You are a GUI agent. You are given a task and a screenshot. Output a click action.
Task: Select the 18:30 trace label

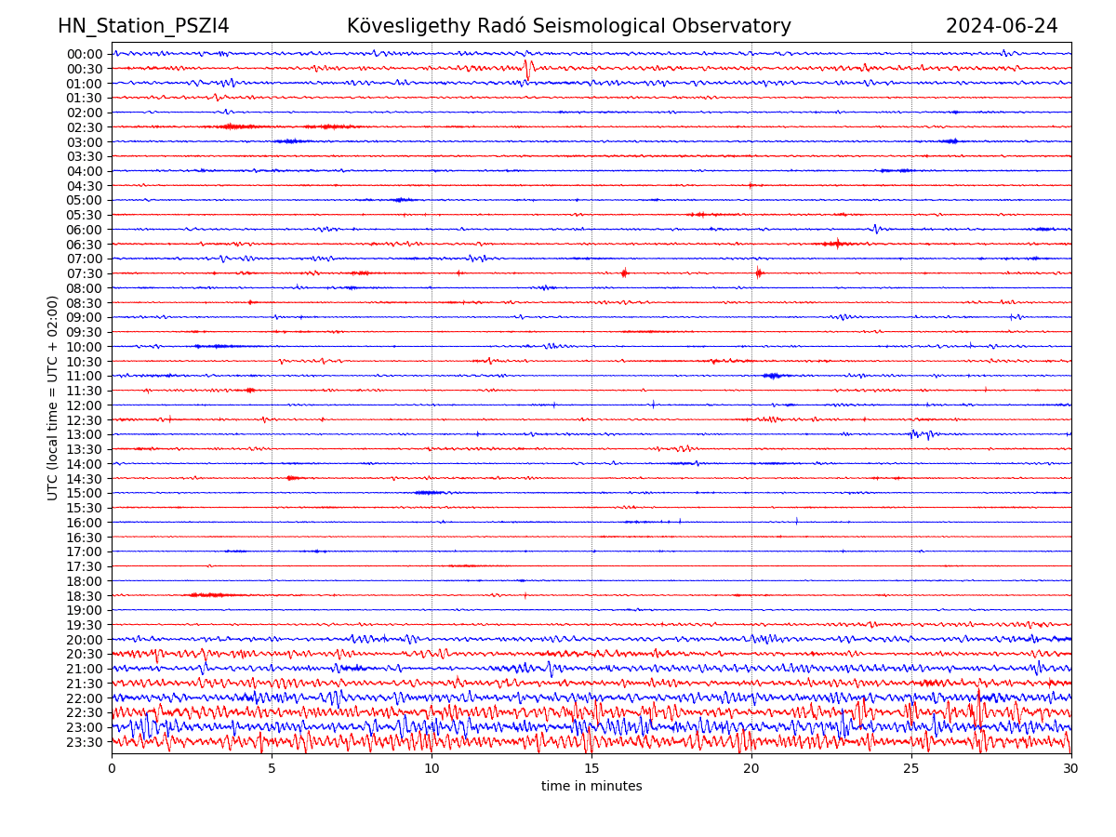[85, 595]
